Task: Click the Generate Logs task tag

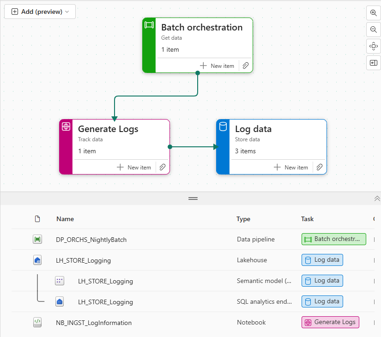Action: pos(330,322)
